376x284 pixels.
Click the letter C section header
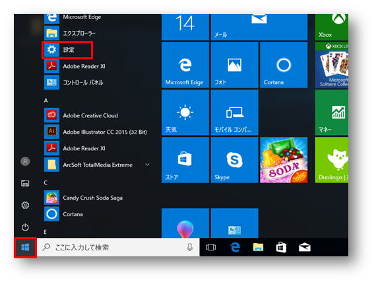pos(46,183)
